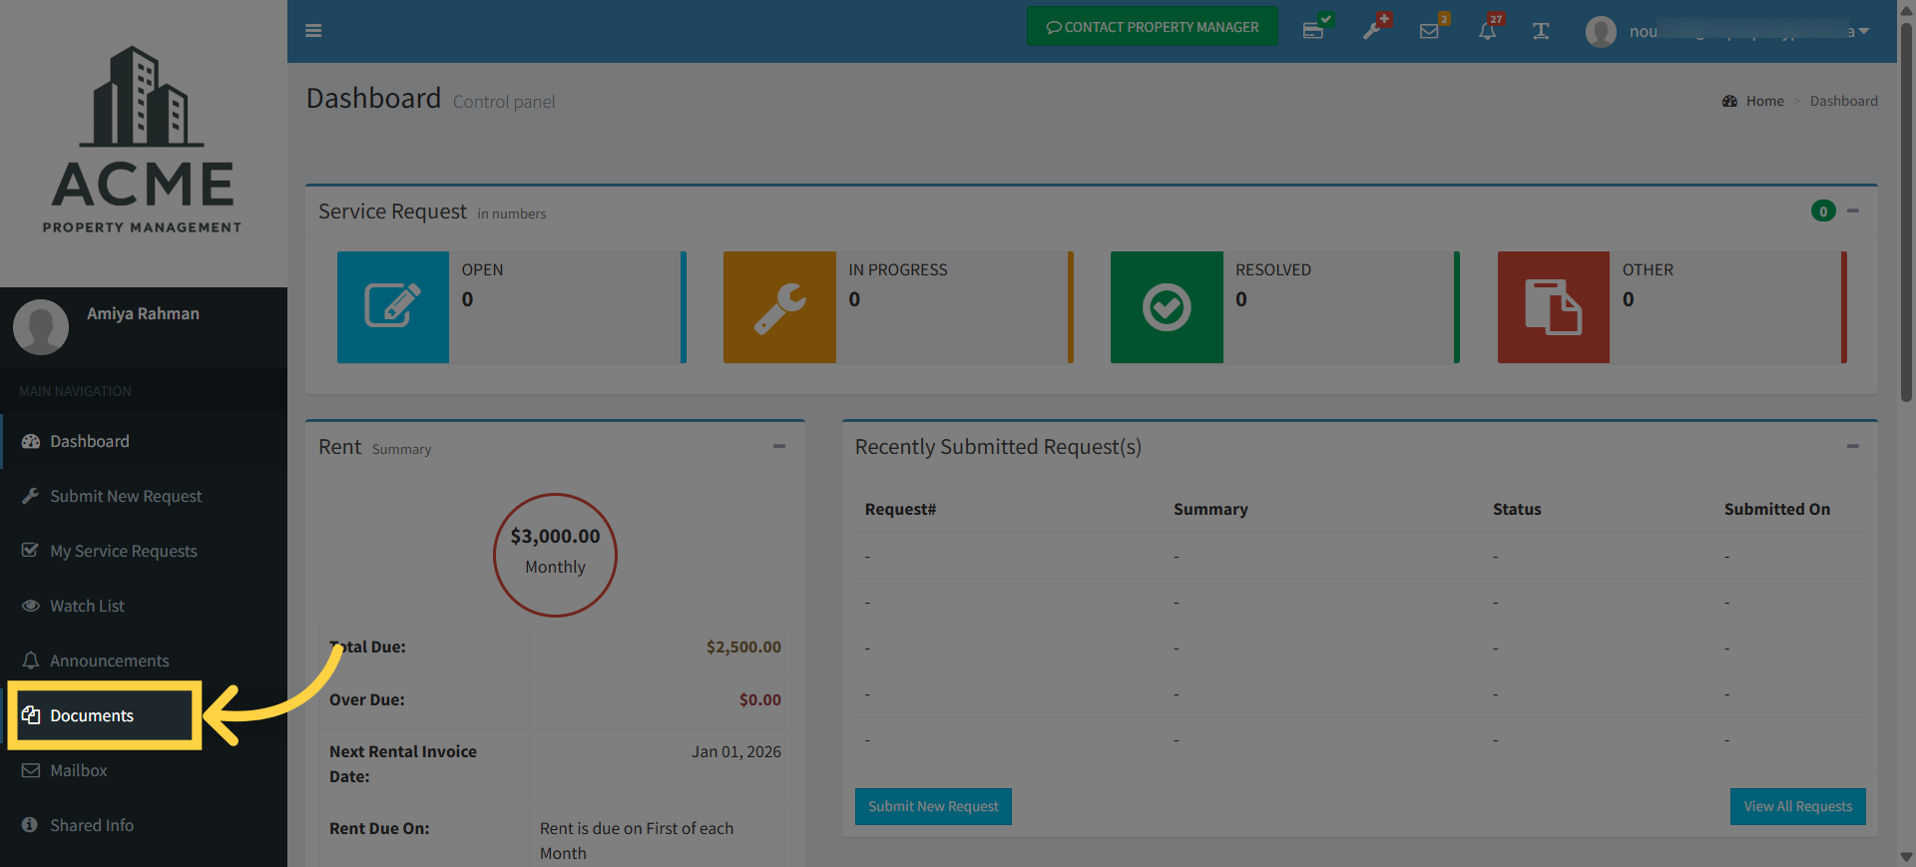The width and height of the screenshot is (1916, 867).
Task: Open Shared Info in sidebar
Action: (144, 825)
